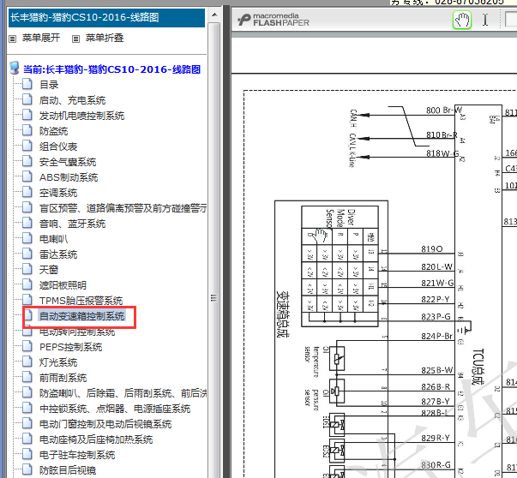The height and width of the screenshot is (478, 517).
Task: Click the 菜单折叠 list icon
Action: (x=75, y=39)
